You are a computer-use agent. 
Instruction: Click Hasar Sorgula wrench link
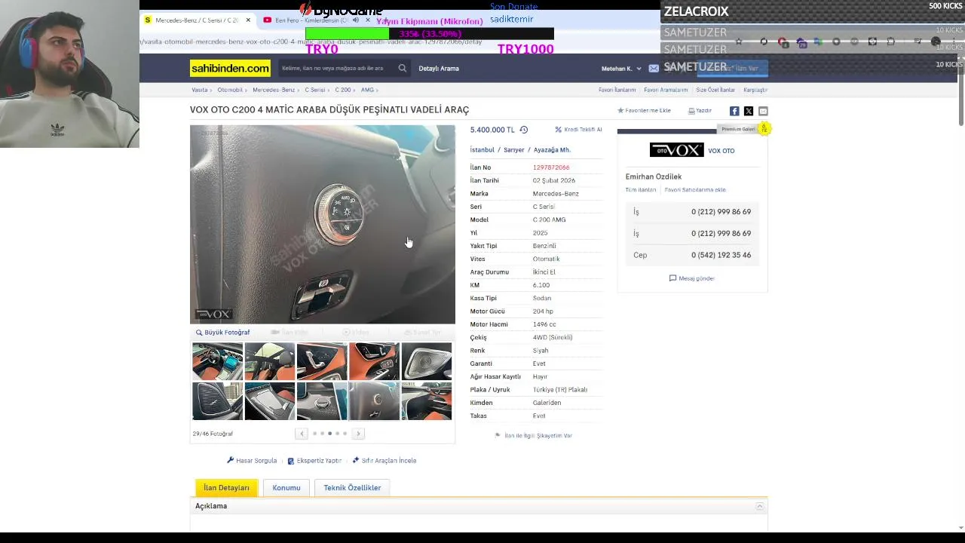click(252, 461)
